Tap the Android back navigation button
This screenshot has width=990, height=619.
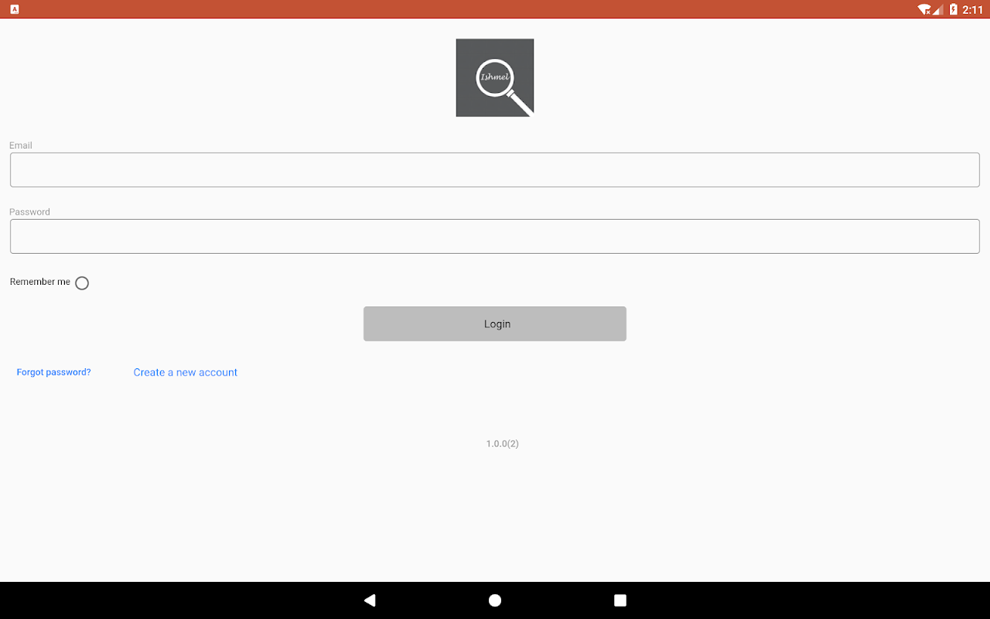tap(370, 600)
